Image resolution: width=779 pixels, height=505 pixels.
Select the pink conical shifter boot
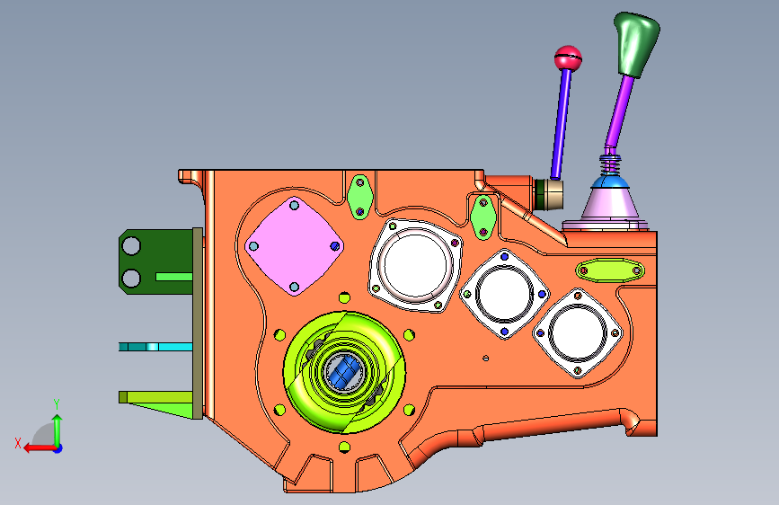pos(611,204)
